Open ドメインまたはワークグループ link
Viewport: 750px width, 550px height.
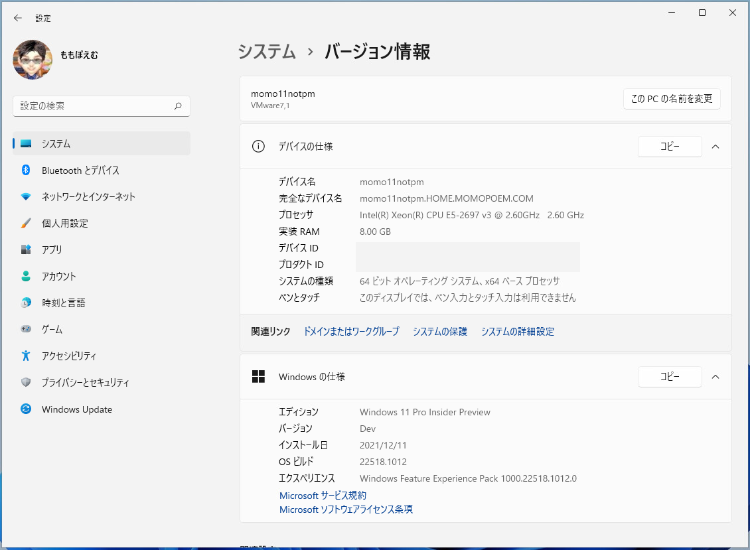point(351,332)
